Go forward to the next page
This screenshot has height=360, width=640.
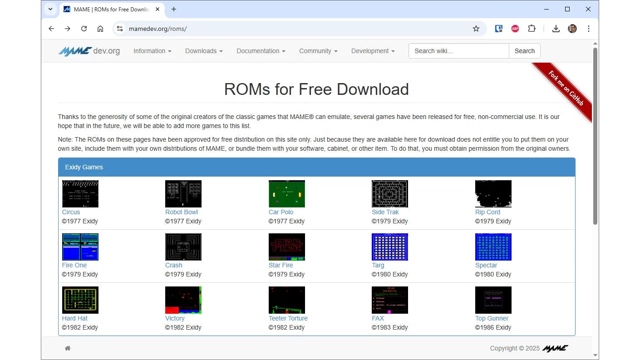coord(68,29)
